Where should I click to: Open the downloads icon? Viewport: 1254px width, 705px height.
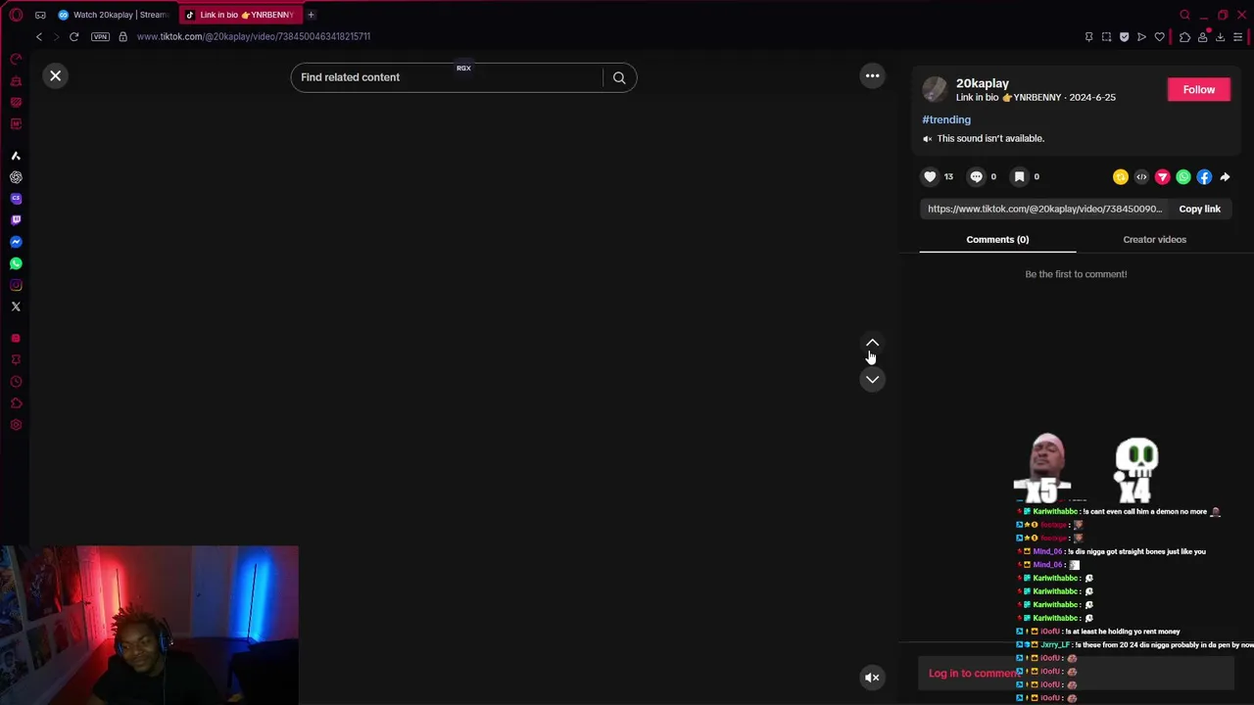coord(1220,37)
